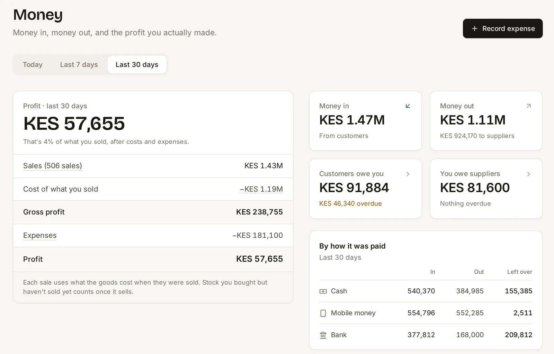Click the Bank Out value 168,000
Image resolution: width=554 pixels, height=354 pixels.
[470, 335]
